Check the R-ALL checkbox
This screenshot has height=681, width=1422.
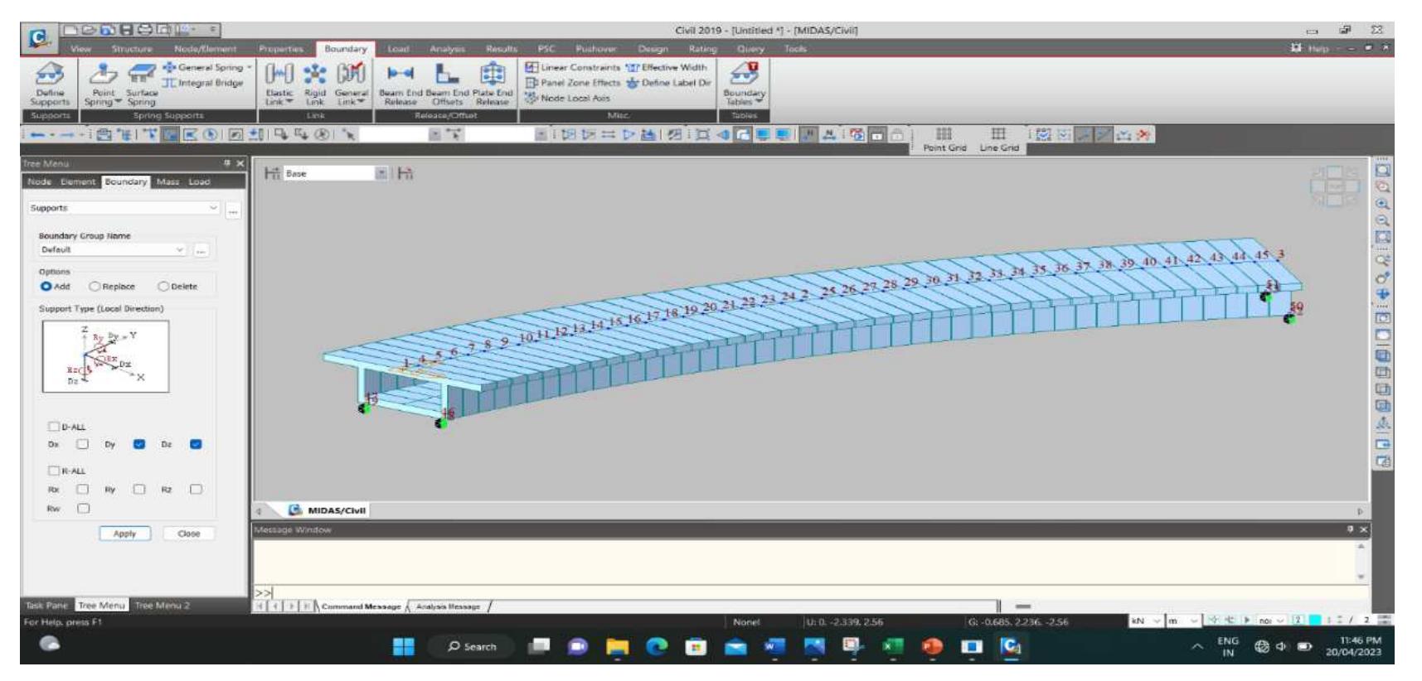pyautogui.click(x=55, y=471)
